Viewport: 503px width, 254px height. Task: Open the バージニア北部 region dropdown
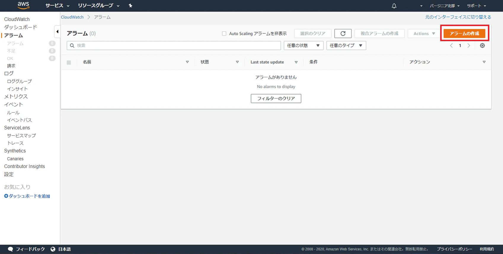[445, 6]
